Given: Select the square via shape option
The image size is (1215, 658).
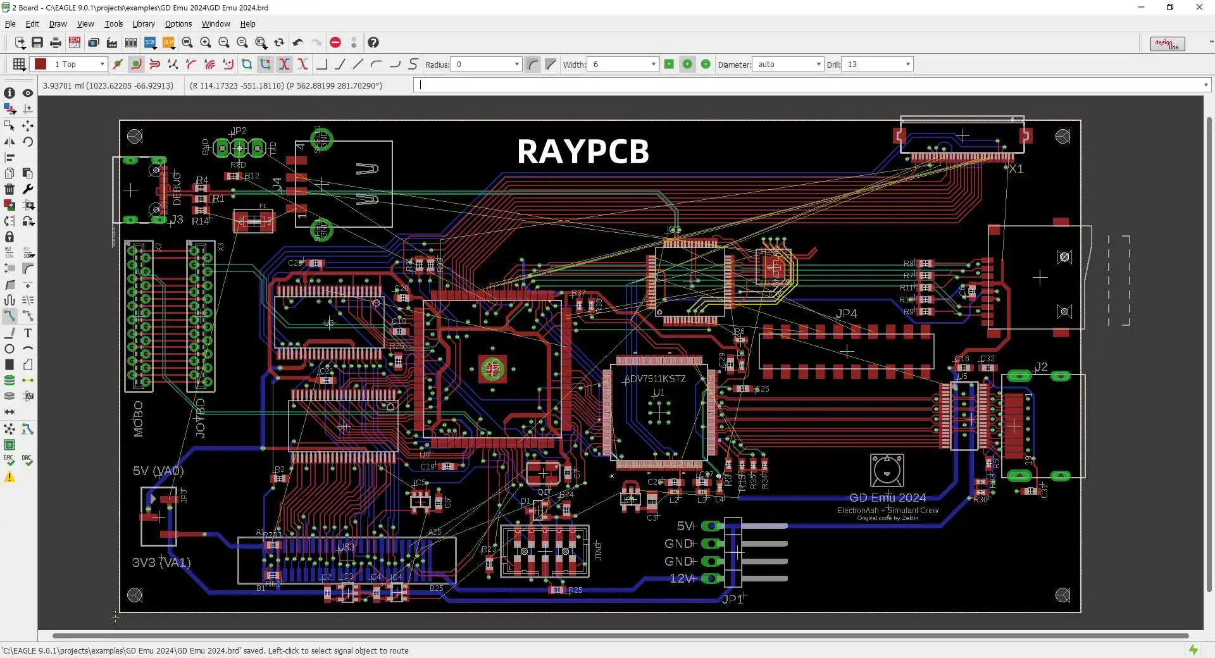Looking at the screenshot, I should click(x=669, y=64).
